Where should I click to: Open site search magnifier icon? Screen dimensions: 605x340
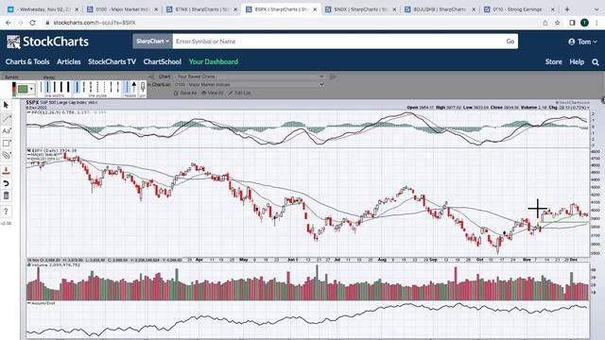tap(596, 62)
